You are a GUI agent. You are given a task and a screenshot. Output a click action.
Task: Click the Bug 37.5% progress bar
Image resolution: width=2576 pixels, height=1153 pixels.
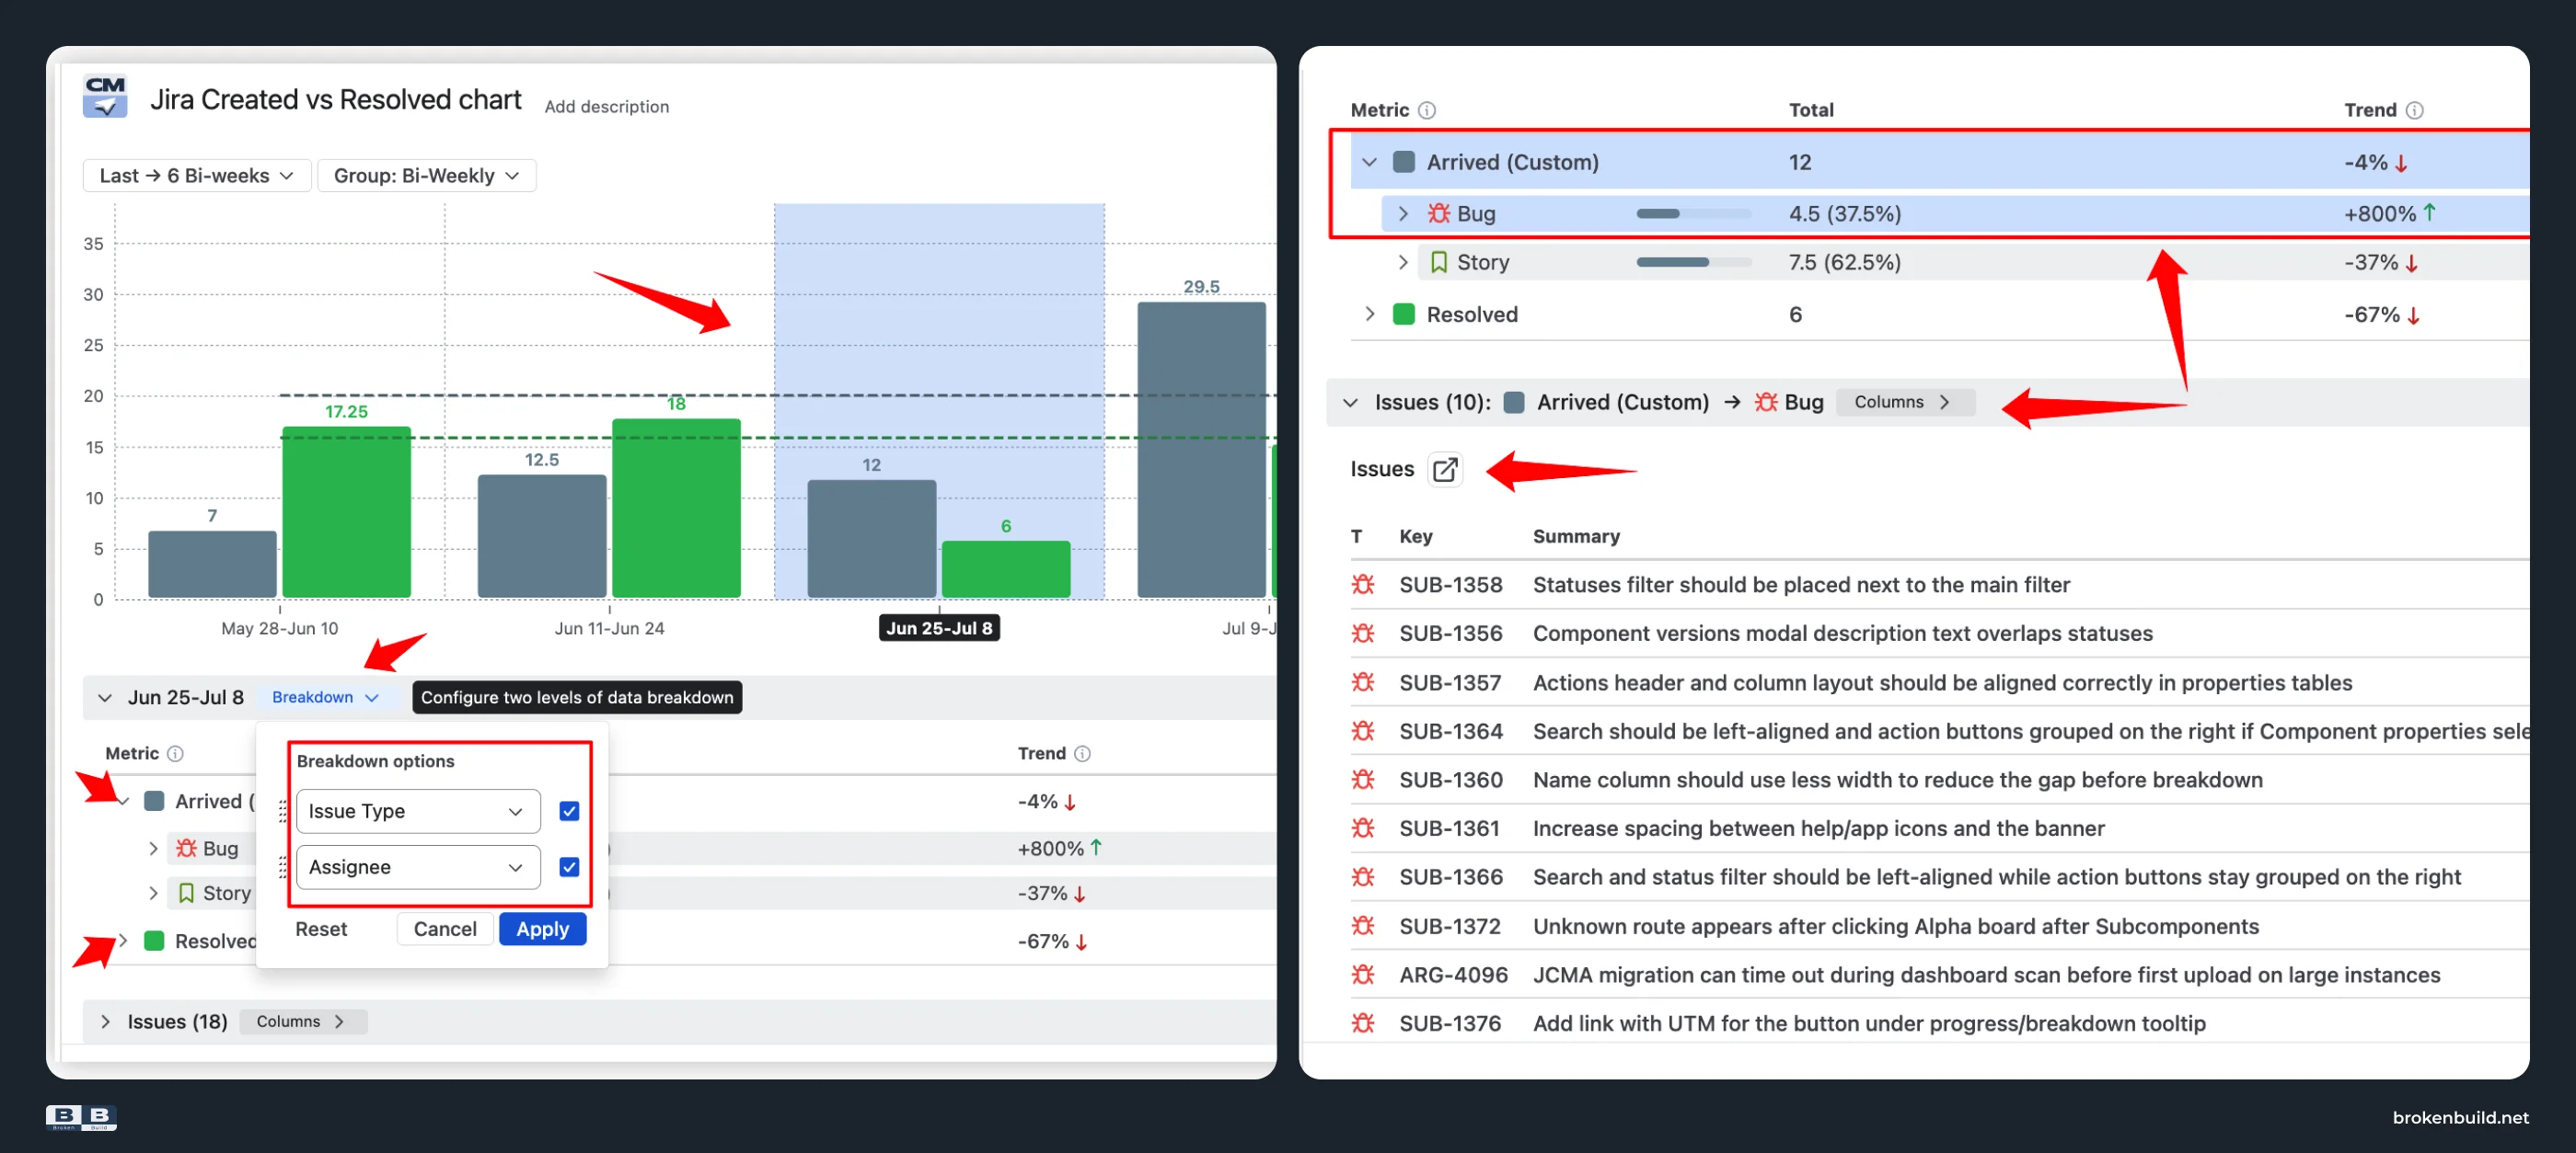click(x=1693, y=212)
